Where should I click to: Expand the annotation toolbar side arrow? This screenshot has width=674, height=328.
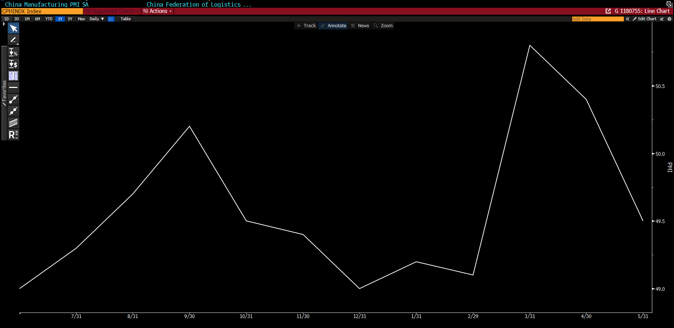tap(4, 24)
